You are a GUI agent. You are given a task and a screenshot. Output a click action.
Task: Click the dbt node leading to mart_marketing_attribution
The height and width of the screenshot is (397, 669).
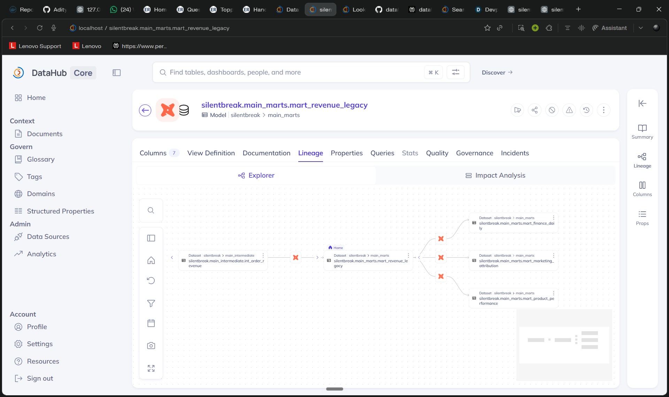441,258
